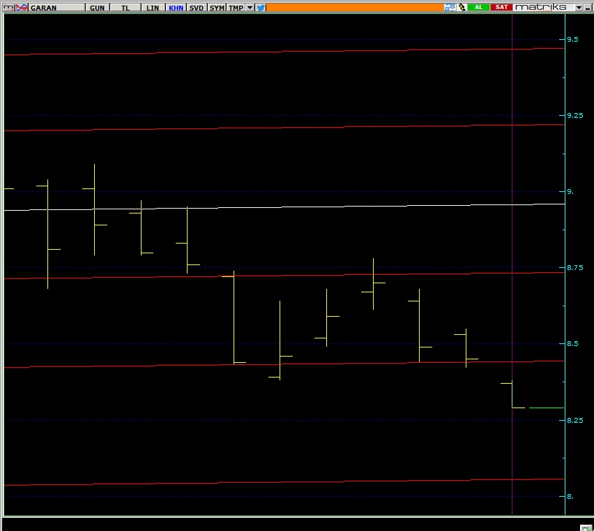Image resolution: width=594 pixels, height=531 pixels.
Task: Click the small green icon at bottom-right corner
Action: (x=586, y=528)
